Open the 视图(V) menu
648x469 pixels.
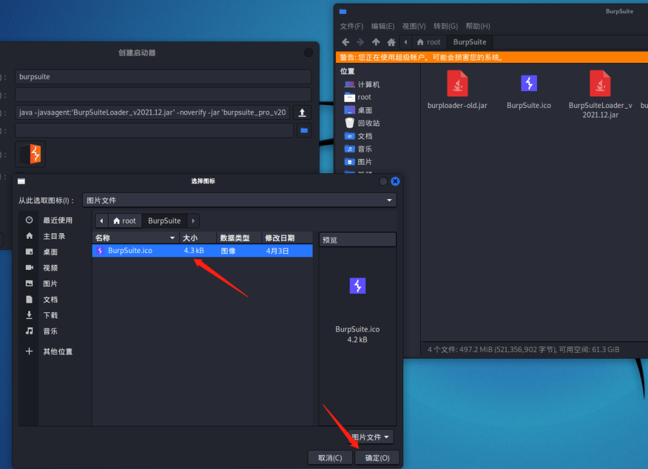[x=413, y=26]
